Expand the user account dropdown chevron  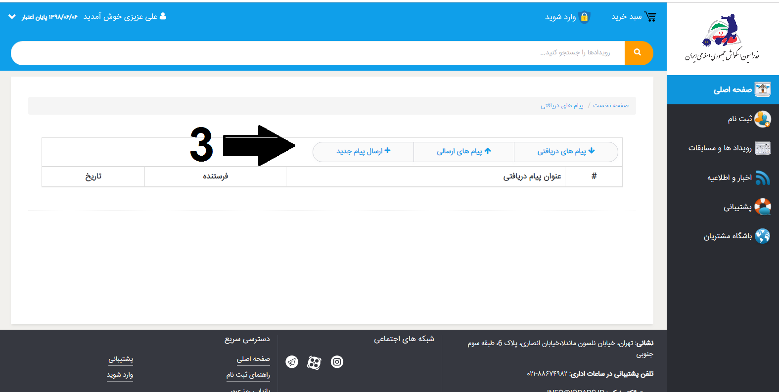click(x=12, y=17)
